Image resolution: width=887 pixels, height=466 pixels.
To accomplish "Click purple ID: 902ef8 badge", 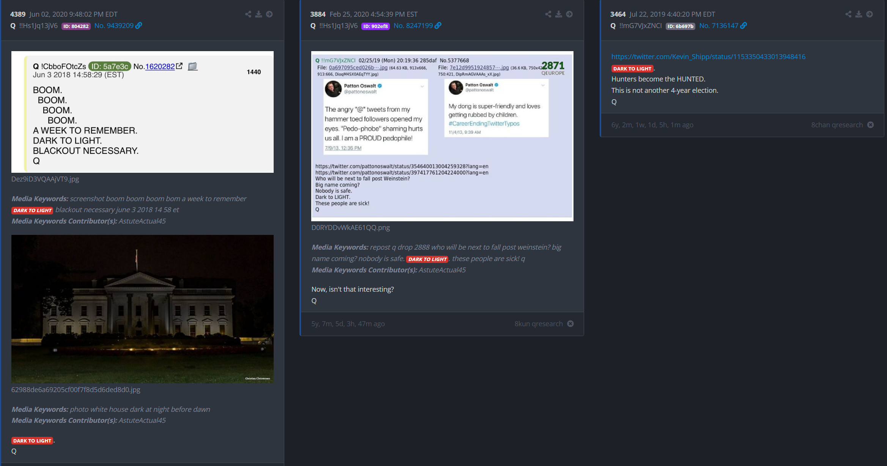I will [x=375, y=26].
